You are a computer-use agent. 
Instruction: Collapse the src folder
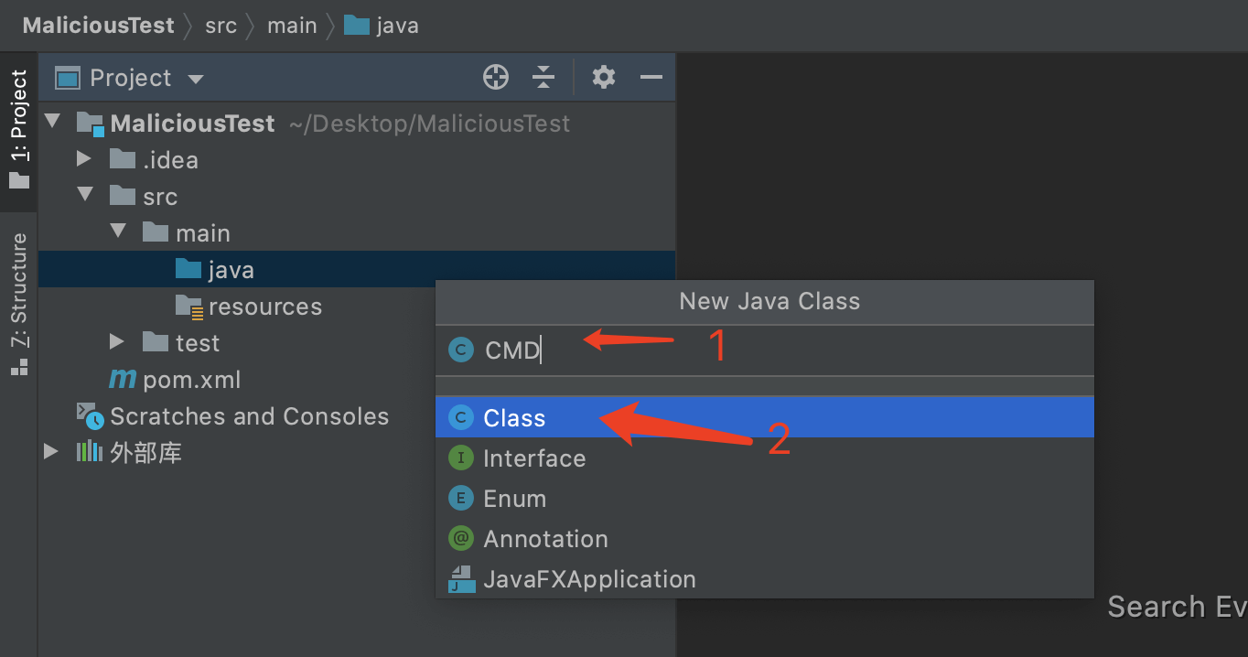coord(85,196)
